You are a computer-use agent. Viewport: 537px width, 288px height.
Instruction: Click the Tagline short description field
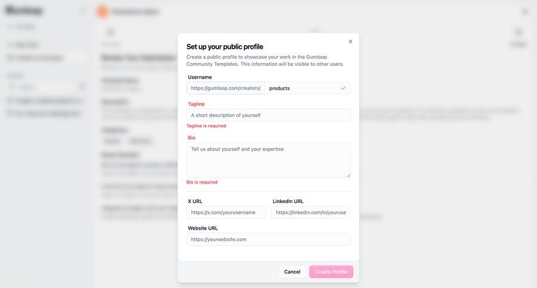point(268,115)
